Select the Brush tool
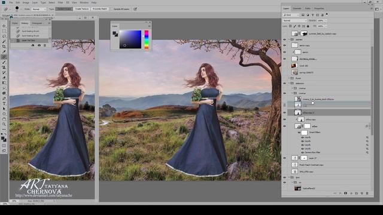 click(x=4, y=62)
